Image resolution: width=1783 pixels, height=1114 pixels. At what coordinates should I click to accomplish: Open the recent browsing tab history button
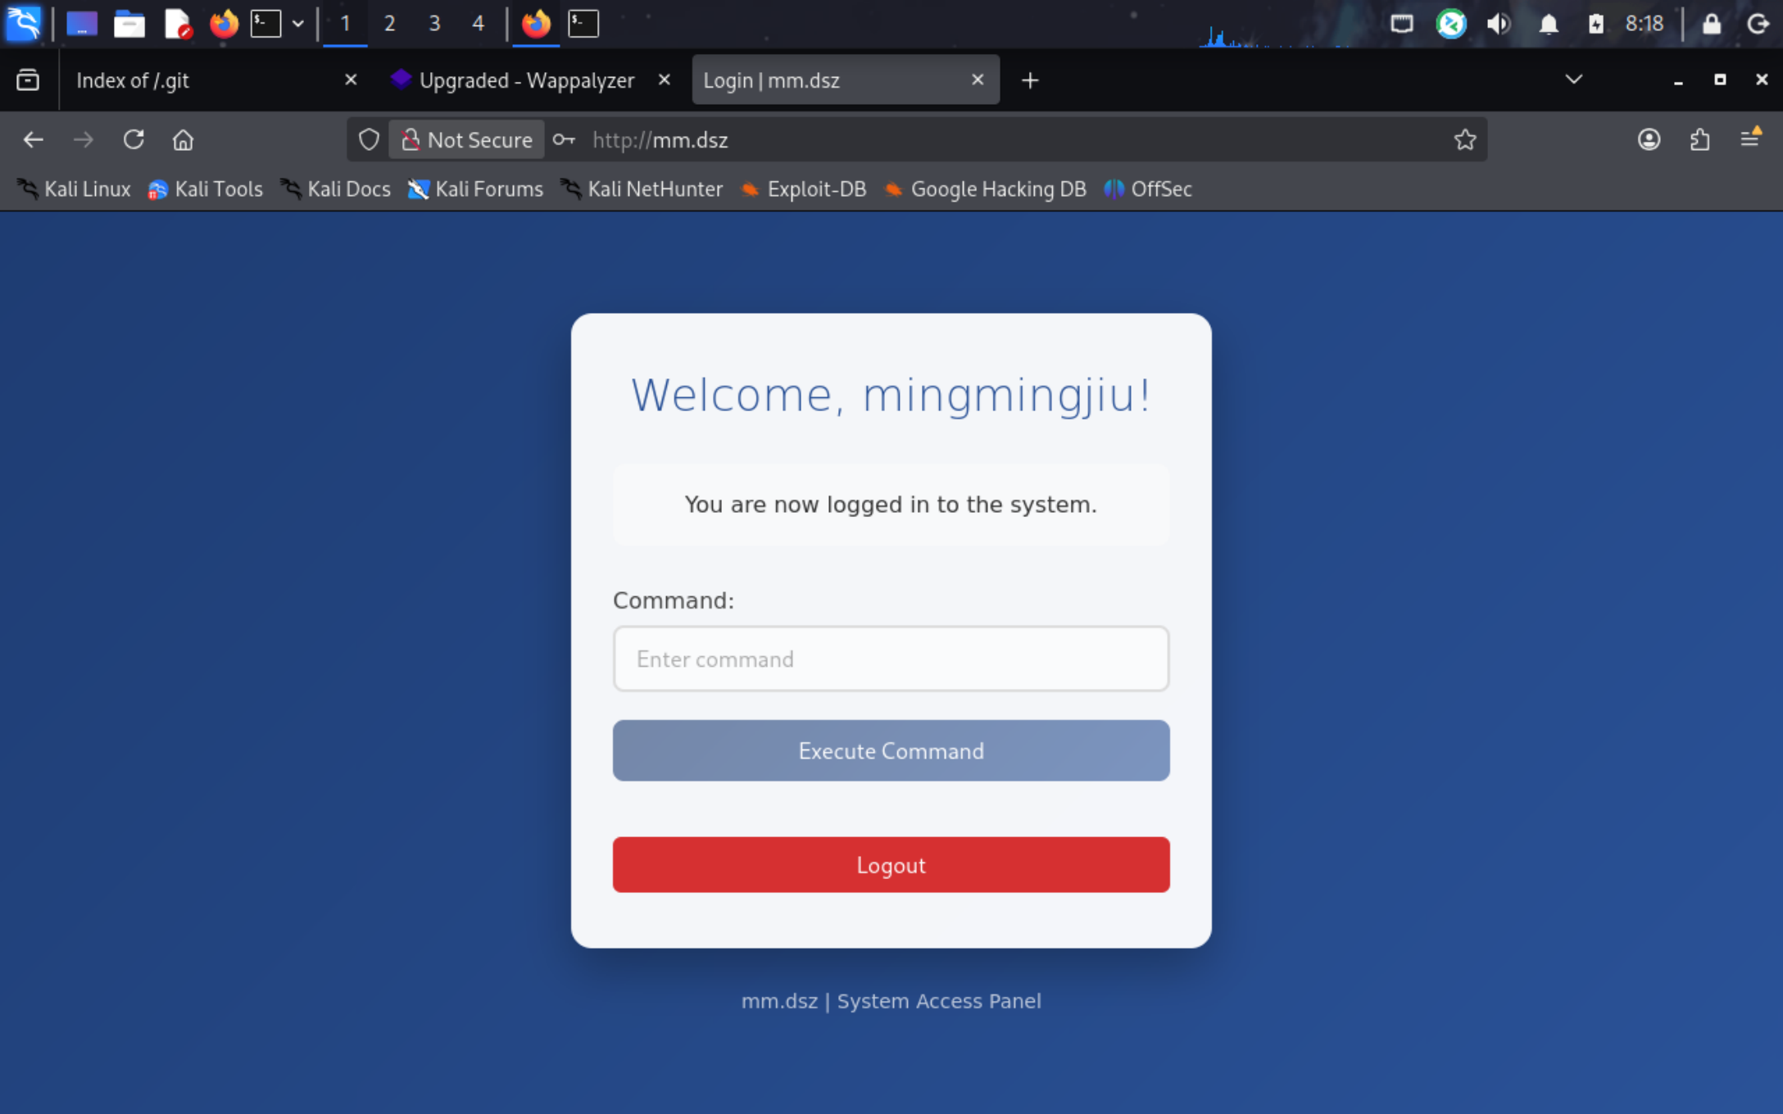click(x=28, y=79)
